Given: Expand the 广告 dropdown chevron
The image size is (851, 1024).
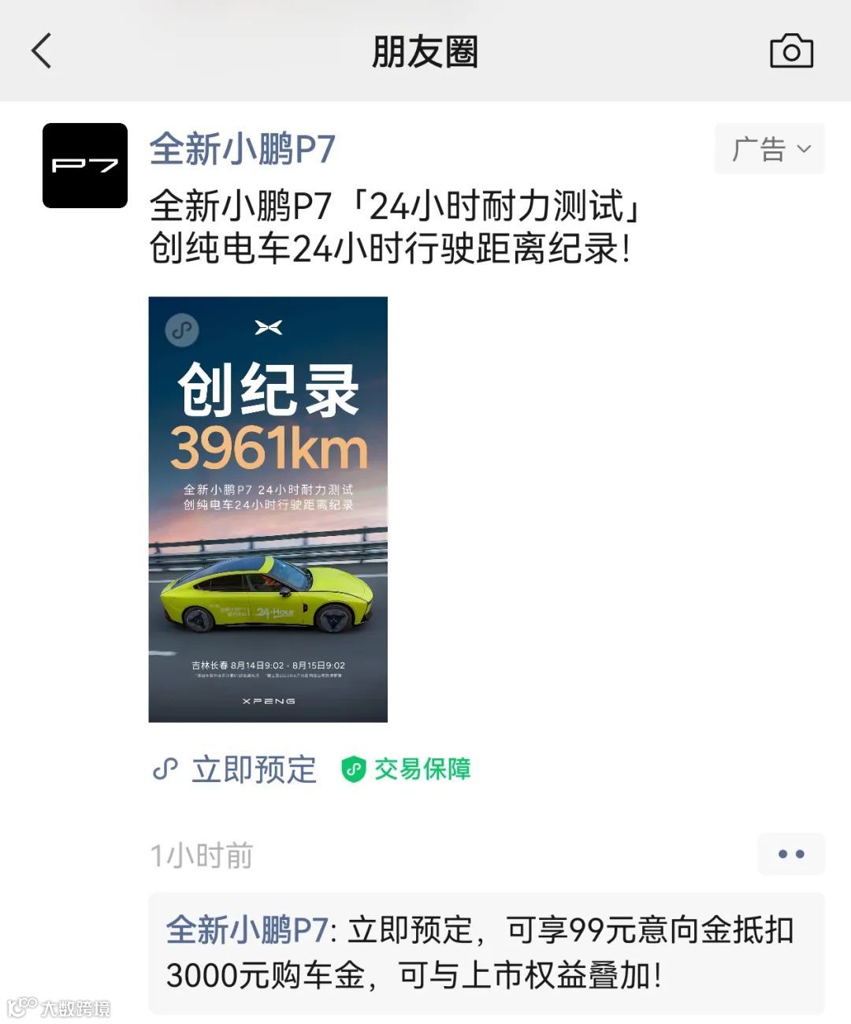Looking at the screenshot, I should point(804,148).
